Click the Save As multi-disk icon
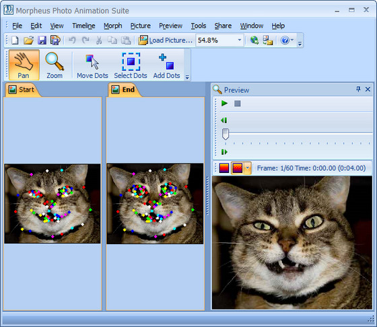Screen dimensions: 377x327 point(55,40)
